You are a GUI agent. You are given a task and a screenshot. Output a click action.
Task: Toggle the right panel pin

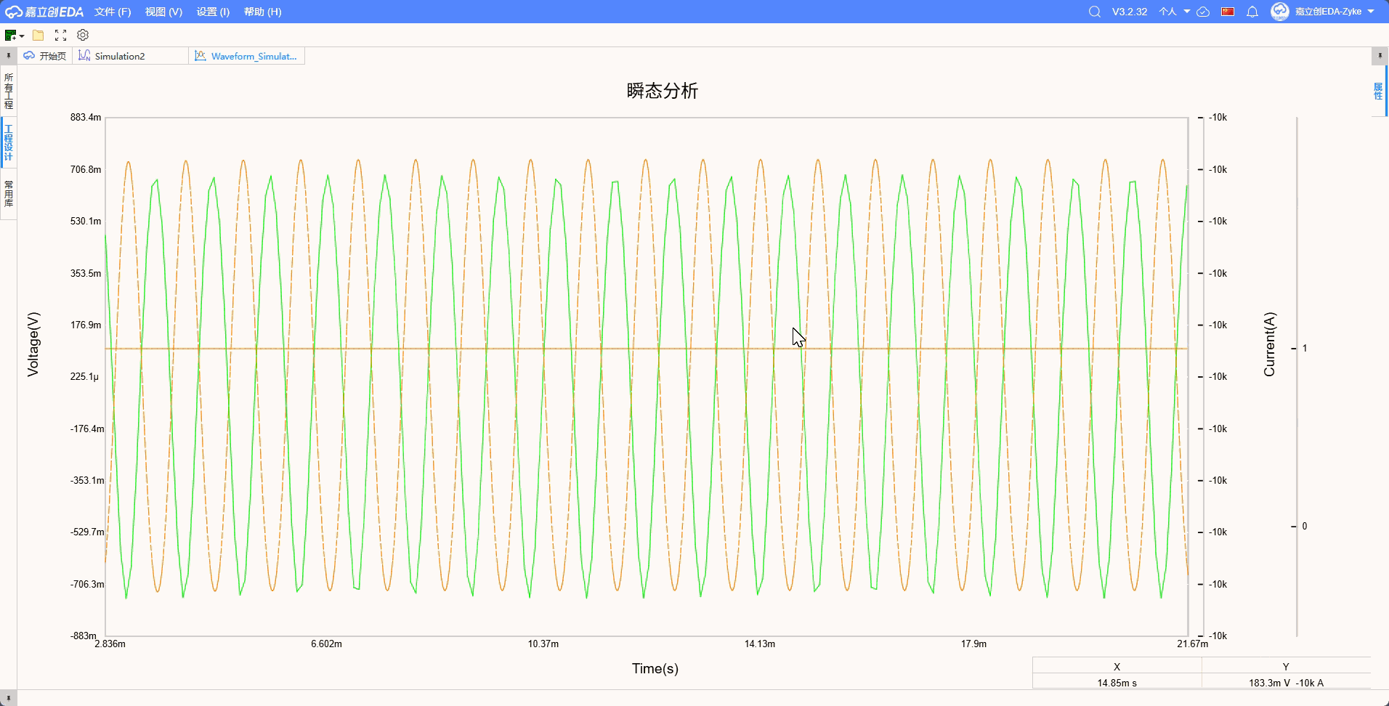[x=1380, y=56]
